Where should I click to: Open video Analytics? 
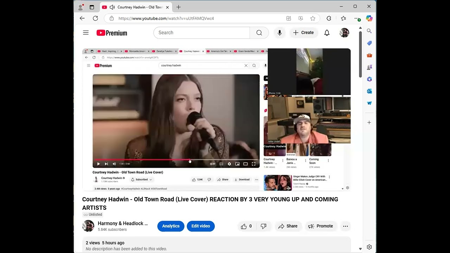pyautogui.click(x=171, y=226)
